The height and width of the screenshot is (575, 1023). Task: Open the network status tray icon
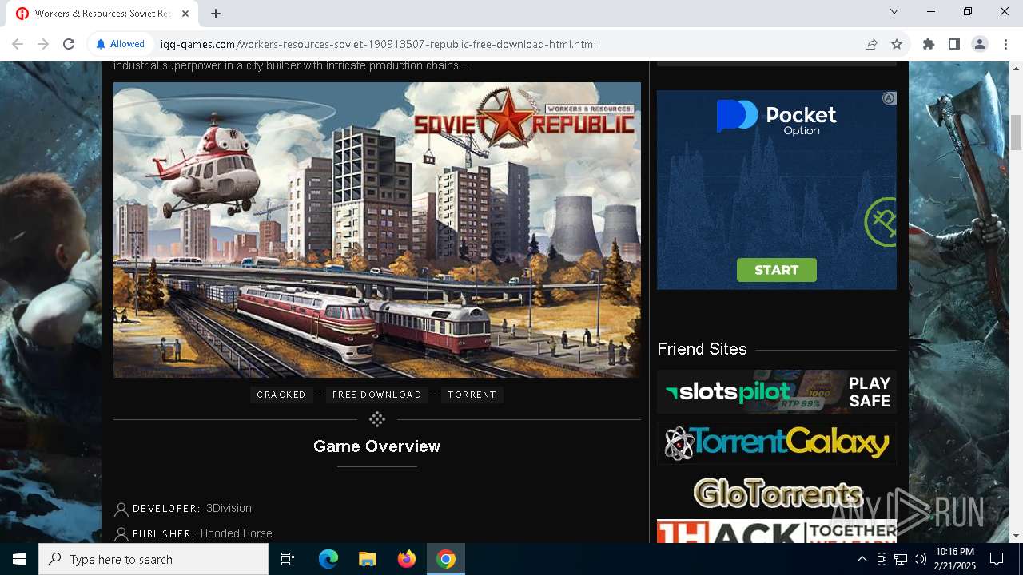click(901, 559)
